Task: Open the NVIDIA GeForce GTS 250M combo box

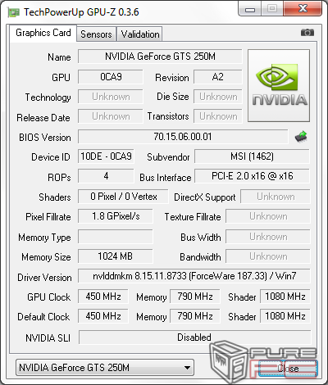Action: pos(105,368)
